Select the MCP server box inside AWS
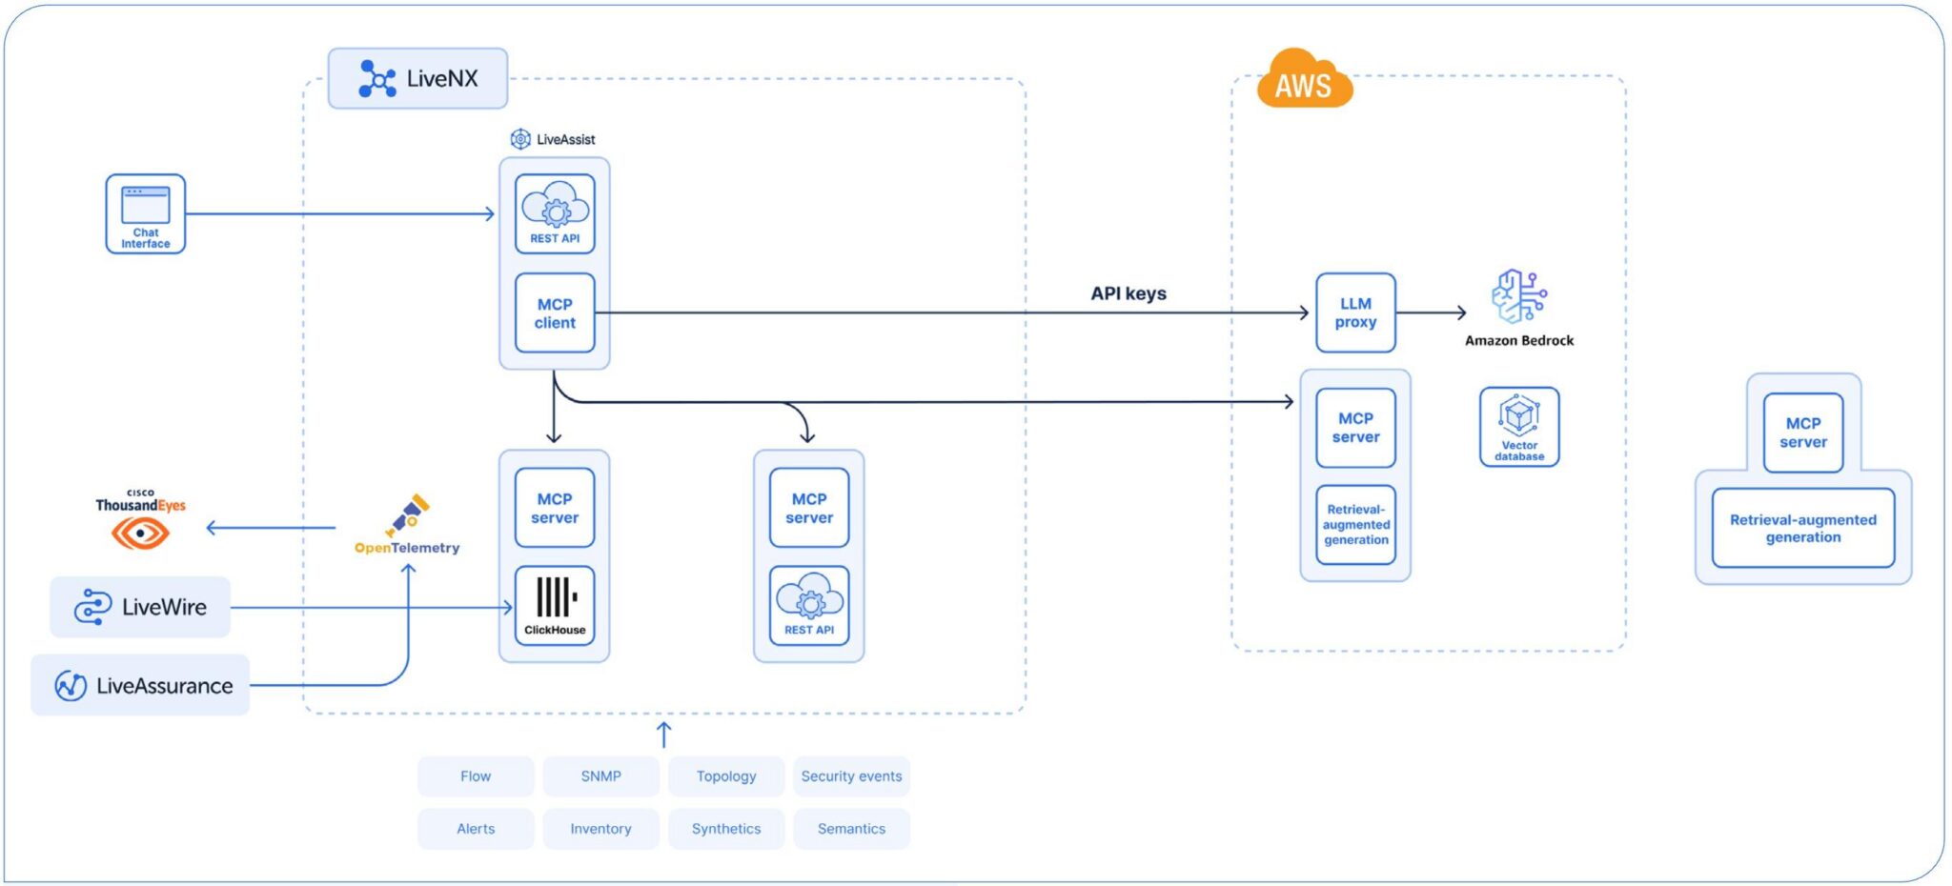 1355,428
